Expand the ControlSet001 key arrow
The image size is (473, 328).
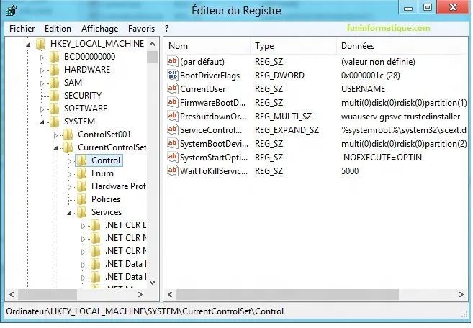(x=55, y=135)
